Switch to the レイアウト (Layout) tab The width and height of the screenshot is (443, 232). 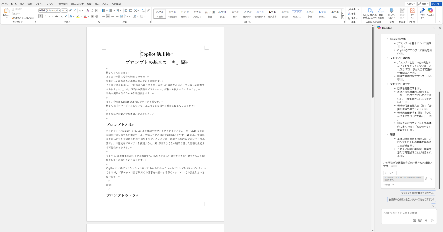[x=51, y=4]
